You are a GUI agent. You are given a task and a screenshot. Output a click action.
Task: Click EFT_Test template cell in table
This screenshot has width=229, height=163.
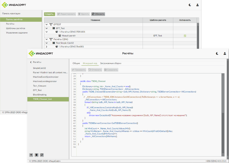[158, 36]
